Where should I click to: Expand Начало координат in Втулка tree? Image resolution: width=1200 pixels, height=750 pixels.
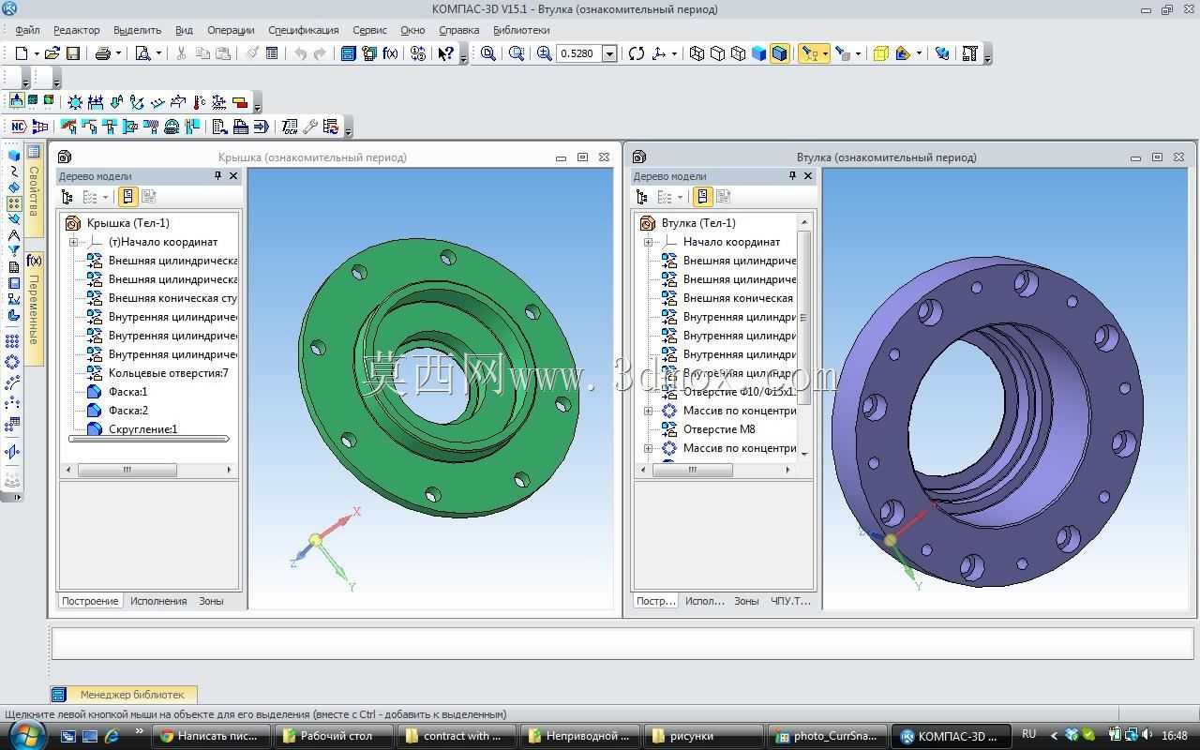click(648, 242)
